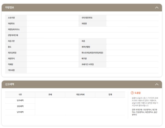This screenshot has height=128, width=165.
Task: Click the 적재량 label
Action: tap(11, 64)
